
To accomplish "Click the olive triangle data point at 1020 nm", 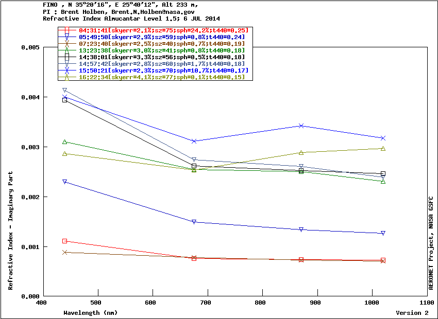I will click(383, 148).
